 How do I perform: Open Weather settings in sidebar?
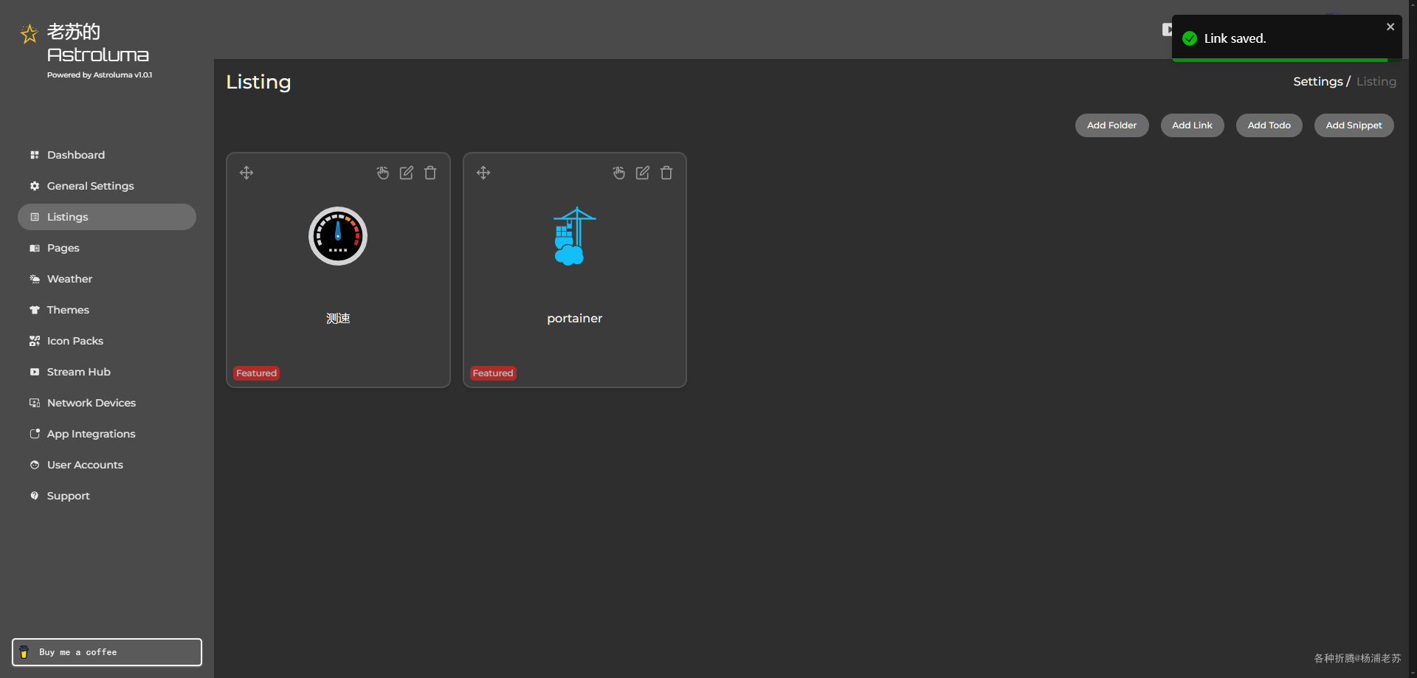click(x=107, y=279)
